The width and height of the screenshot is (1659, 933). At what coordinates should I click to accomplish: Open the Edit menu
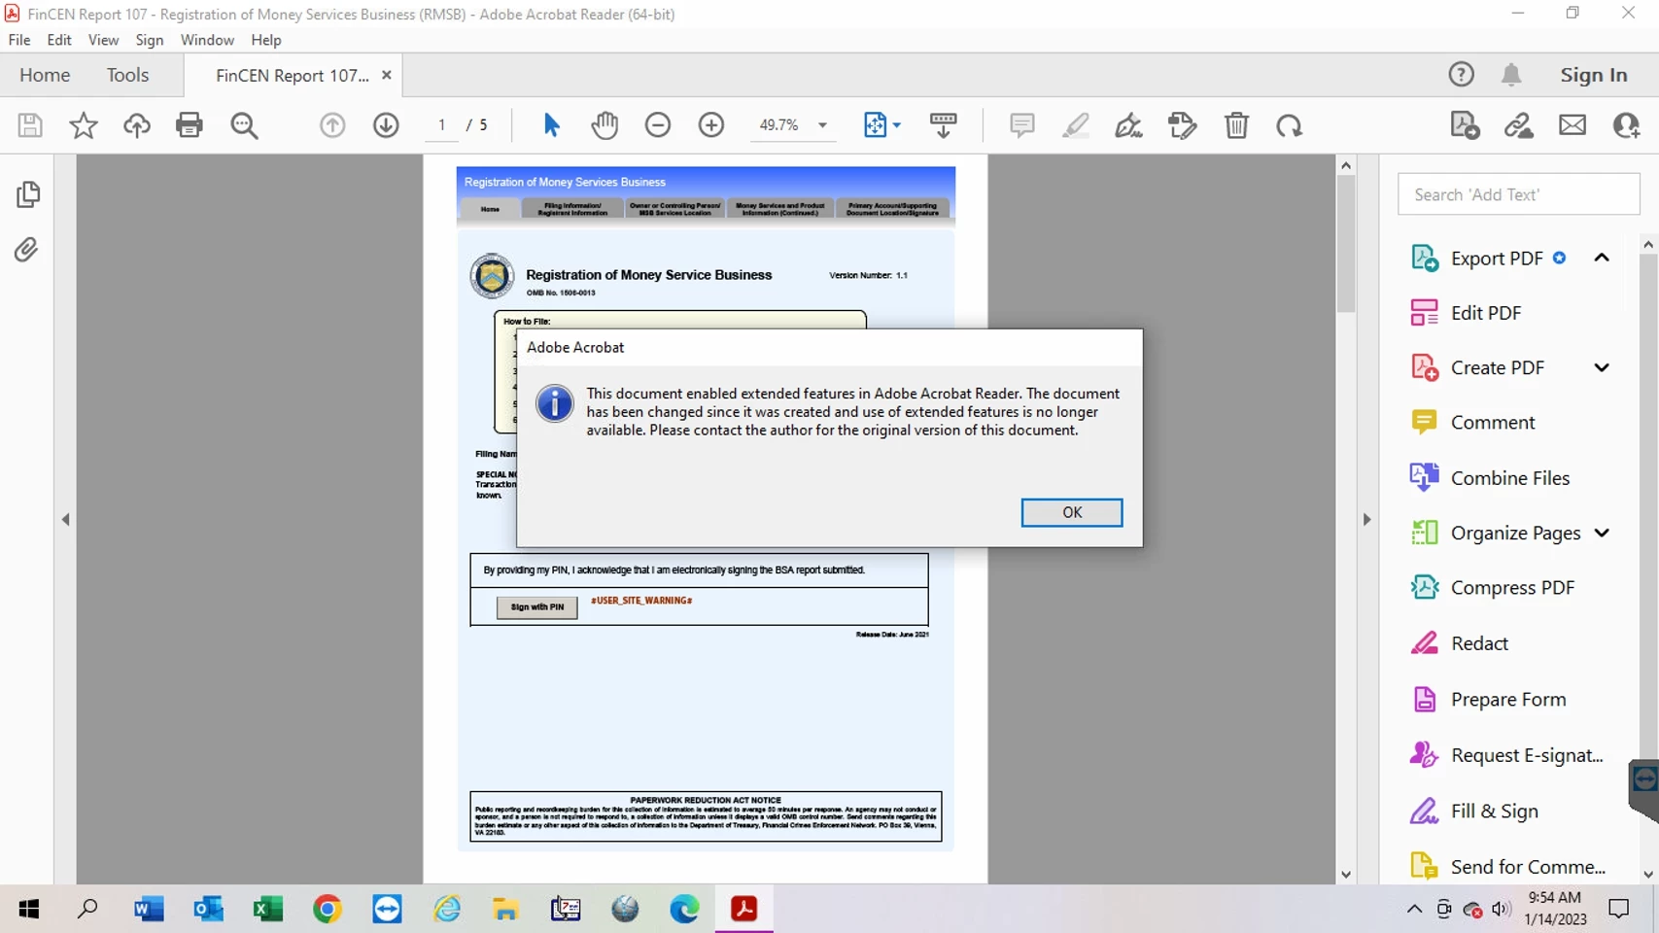pyautogui.click(x=59, y=40)
